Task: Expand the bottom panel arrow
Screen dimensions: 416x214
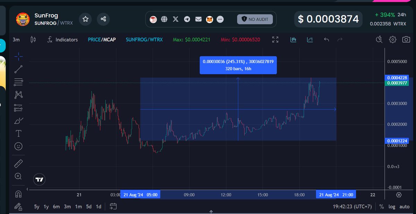Action: tap(211, 212)
